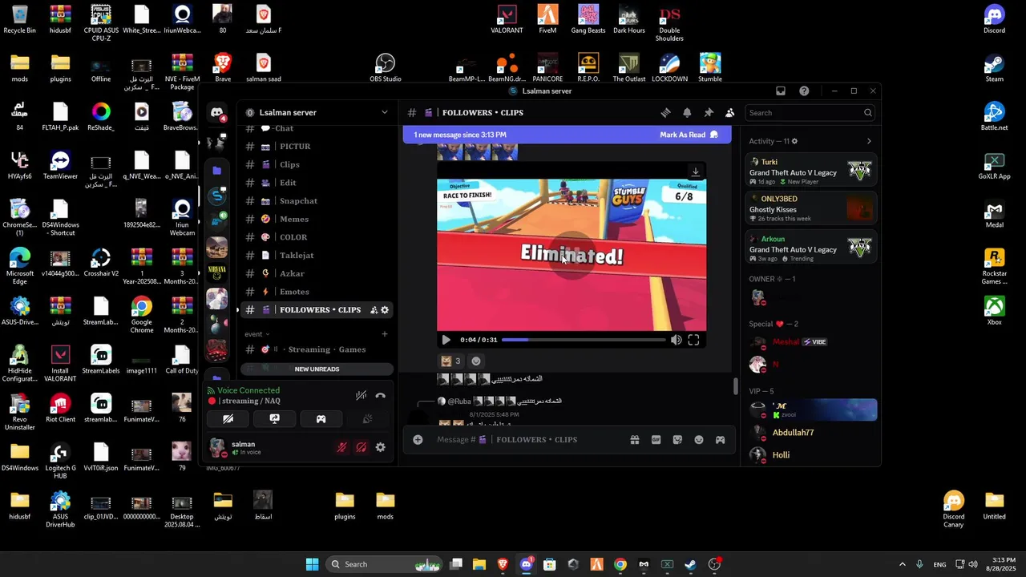Viewport: 1026px width, 577px height.
Task: Seek the video progress bar
Action: [584, 340]
